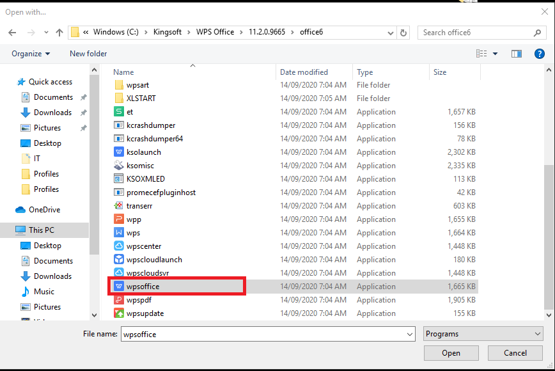Open the File name dropdown arrow
This screenshot has width=555, height=371.
click(409, 334)
